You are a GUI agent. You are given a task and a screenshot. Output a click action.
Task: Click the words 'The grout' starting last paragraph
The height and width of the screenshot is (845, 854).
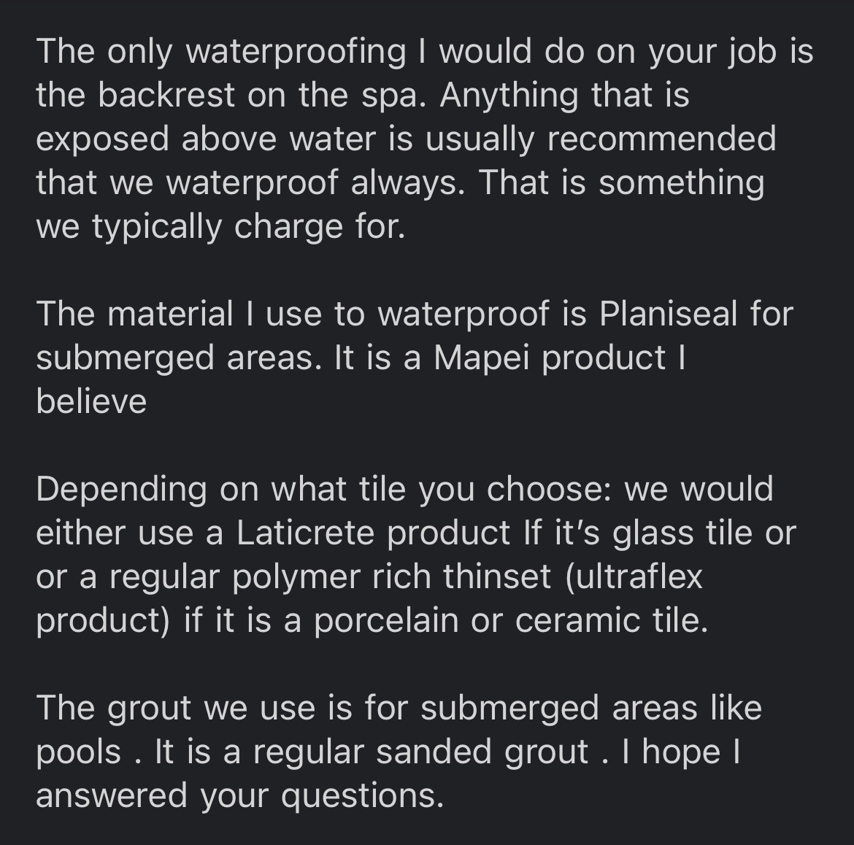tap(114, 709)
